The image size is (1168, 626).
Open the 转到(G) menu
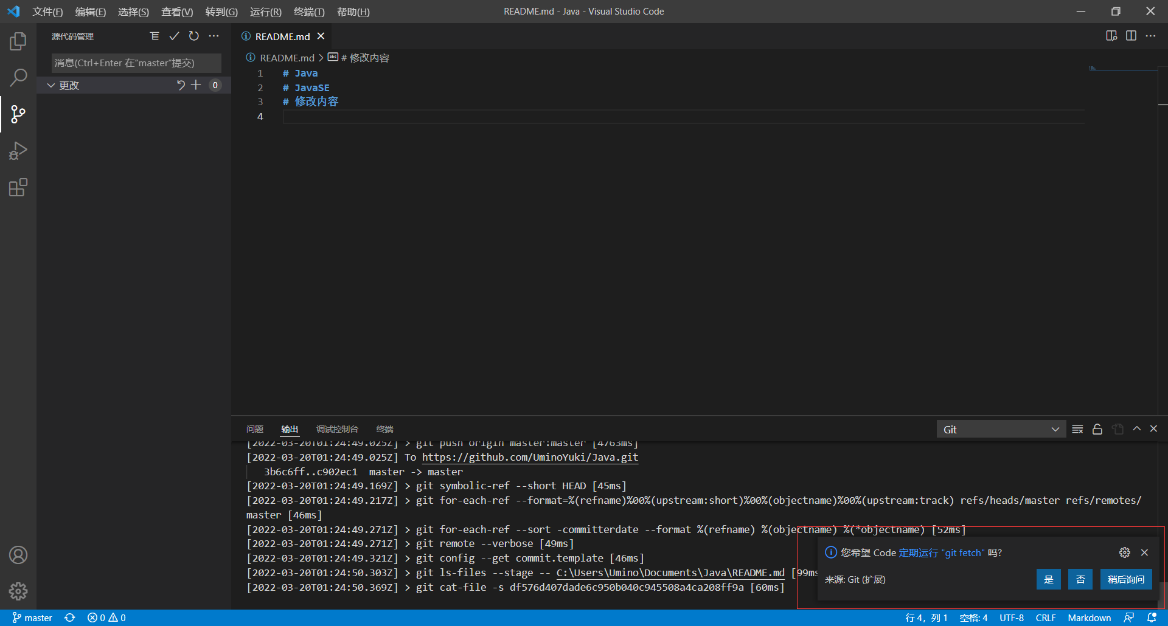(221, 12)
